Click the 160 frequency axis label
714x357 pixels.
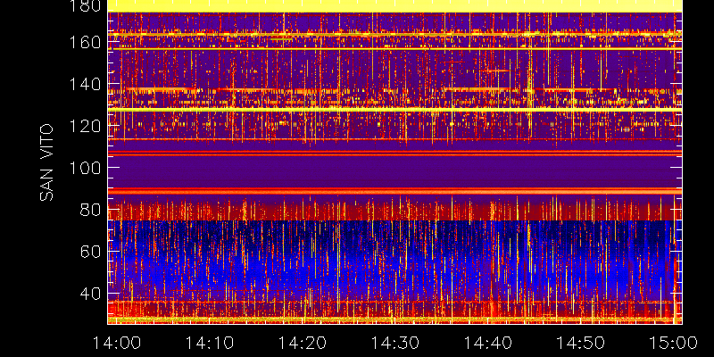pos(85,42)
